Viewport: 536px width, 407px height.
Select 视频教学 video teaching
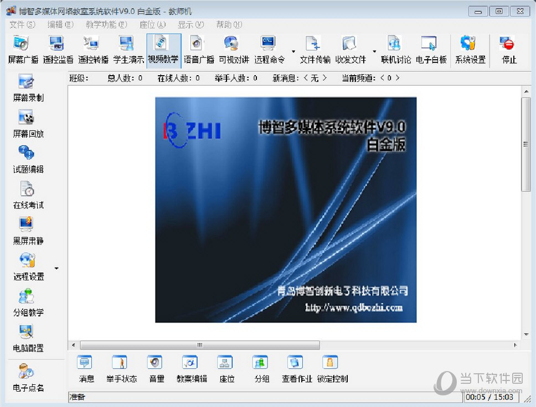click(x=163, y=50)
